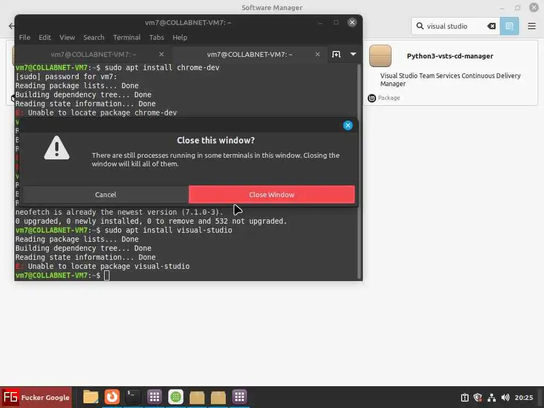Open the terminal Search menu
This screenshot has width=544, height=408.
[93, 38]
